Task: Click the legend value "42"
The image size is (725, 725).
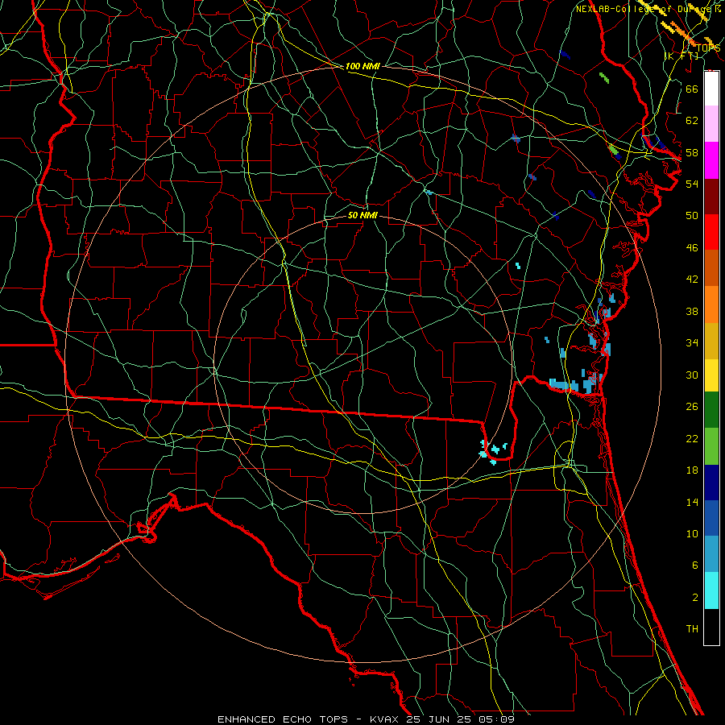Action: (x=692, y=280)
